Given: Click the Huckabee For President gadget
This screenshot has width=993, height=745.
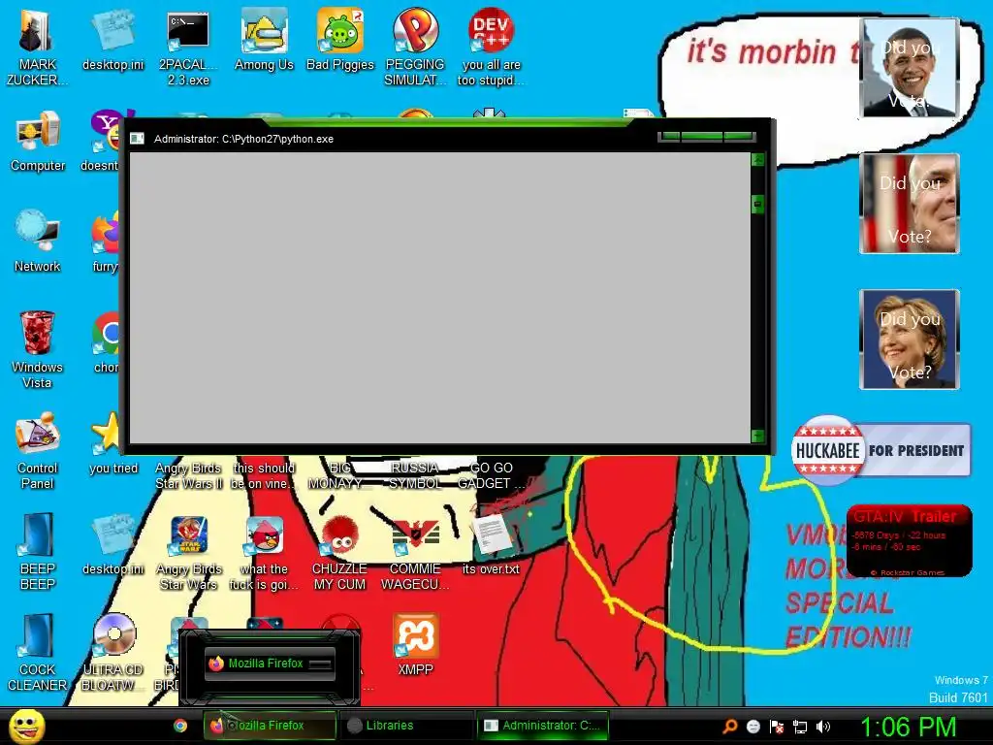Looking at the screenshot, I should click(x=881, y=450).
